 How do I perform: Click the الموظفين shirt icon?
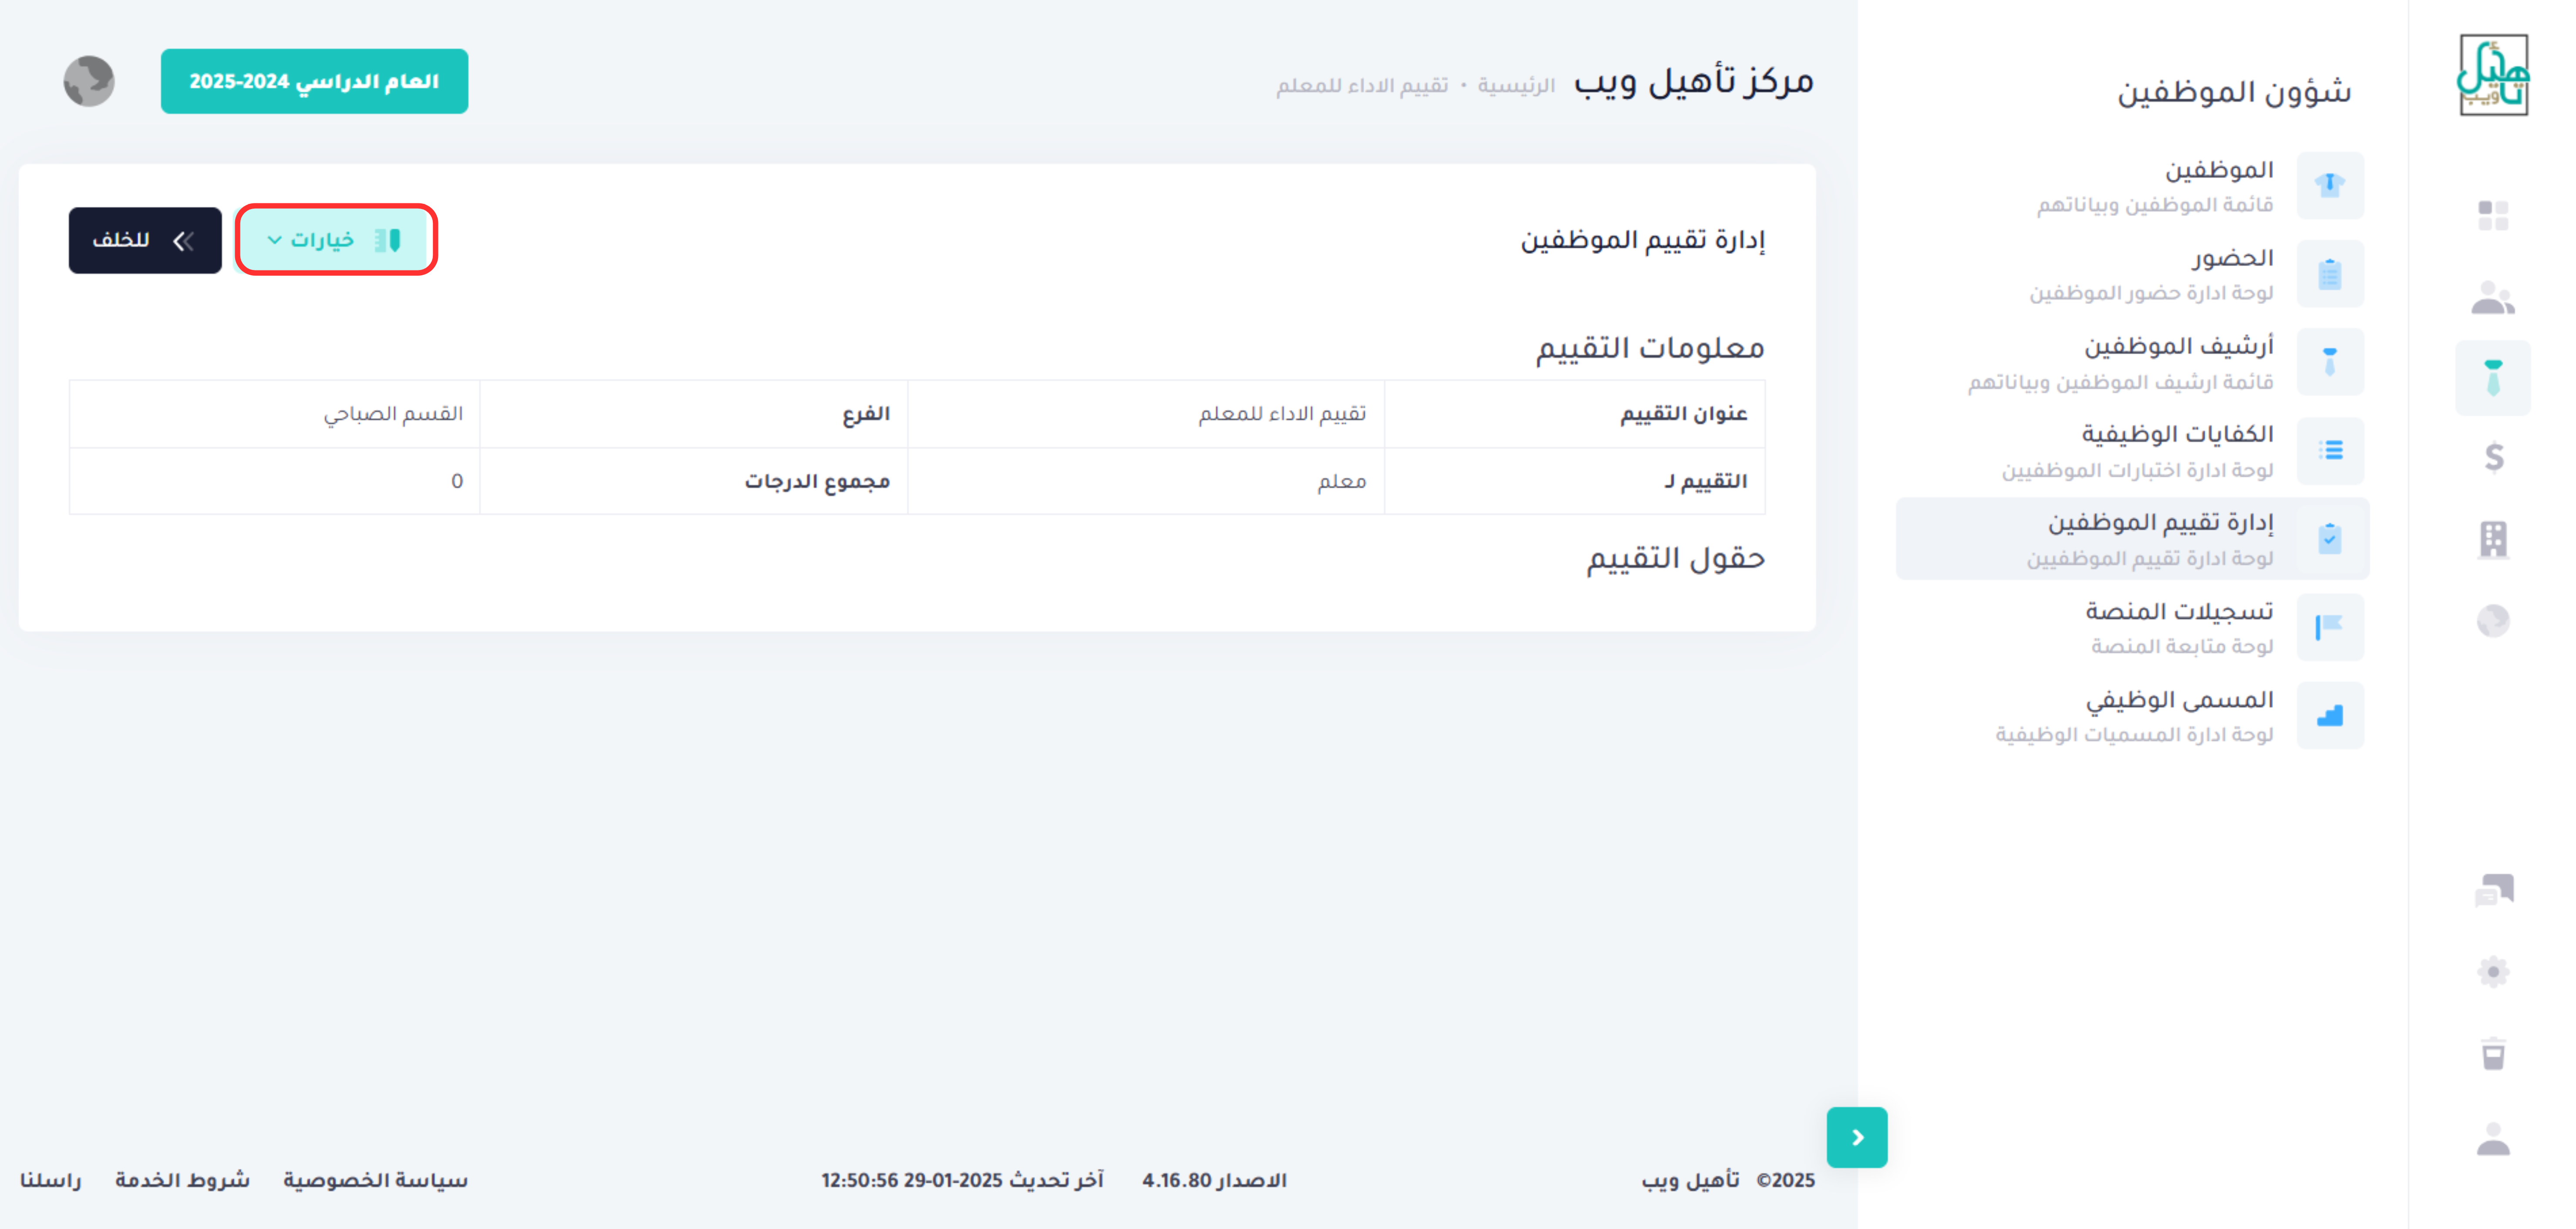(2330, 185)
